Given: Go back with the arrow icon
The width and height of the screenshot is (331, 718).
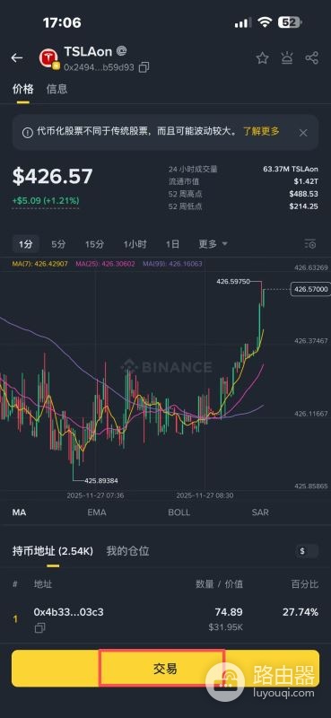Looking at the screenshot, I should [x=17, y=57].
